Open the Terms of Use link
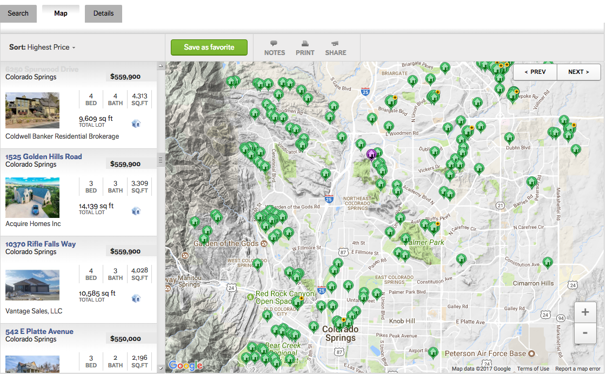Viewport: 607px width, 376px height. click(533, 368)
